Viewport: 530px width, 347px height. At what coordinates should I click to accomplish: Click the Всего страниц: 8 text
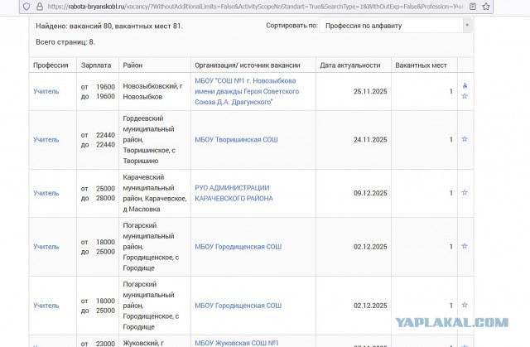(65, 42)
